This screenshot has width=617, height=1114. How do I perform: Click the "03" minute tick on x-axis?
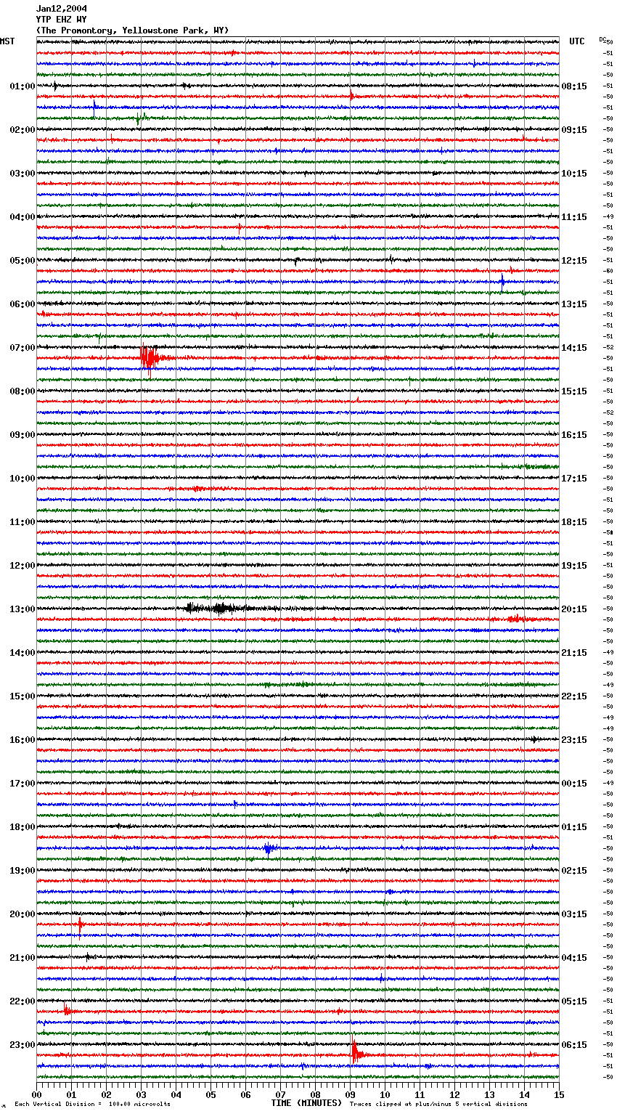point(141,1094)
